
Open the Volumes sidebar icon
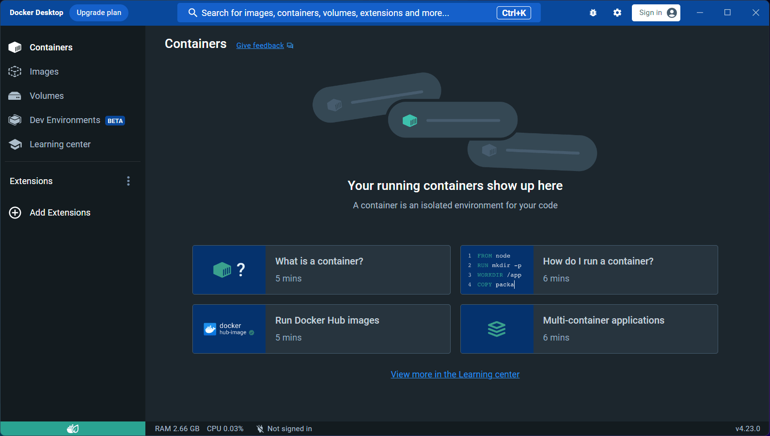point(15,96)
